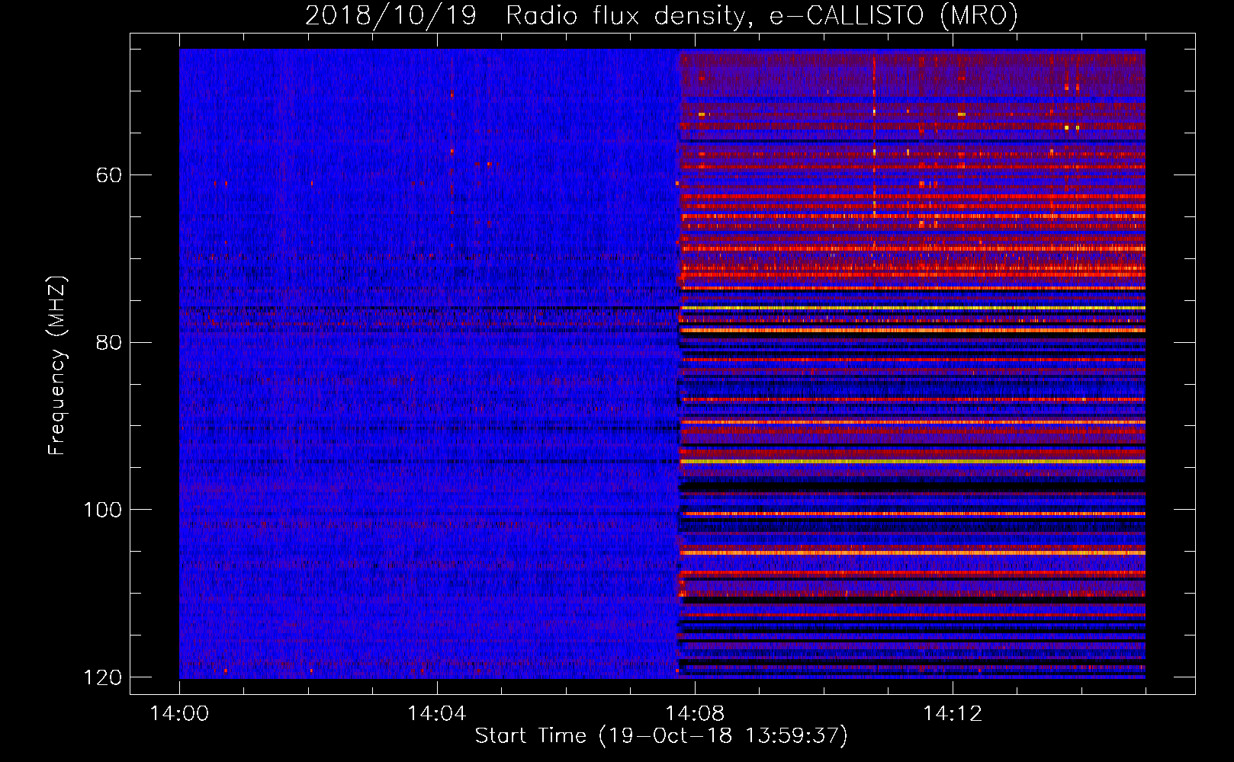The width and height of the screenshot is (1234, 762).
Task: Select the 'Frequency (MHZ)' axis label
Action: (57, 365)
